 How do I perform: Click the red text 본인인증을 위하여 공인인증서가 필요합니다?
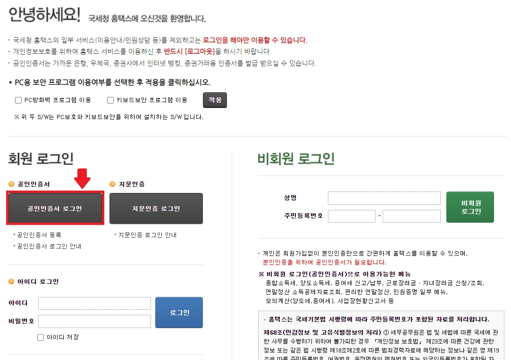[x=325, y=262]
